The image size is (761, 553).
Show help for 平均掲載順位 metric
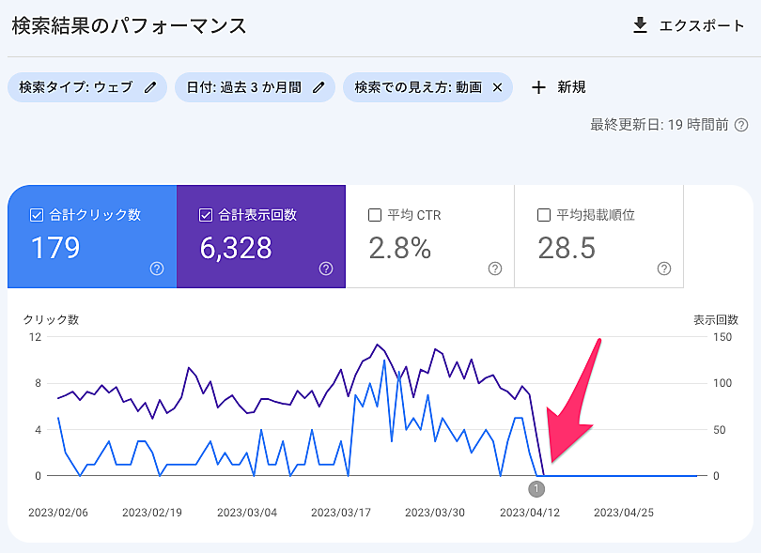pyautogui.click(x=664, y=269)
